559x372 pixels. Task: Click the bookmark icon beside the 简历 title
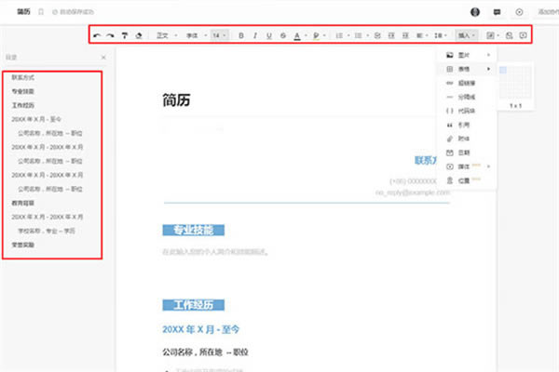click(41, 12)
